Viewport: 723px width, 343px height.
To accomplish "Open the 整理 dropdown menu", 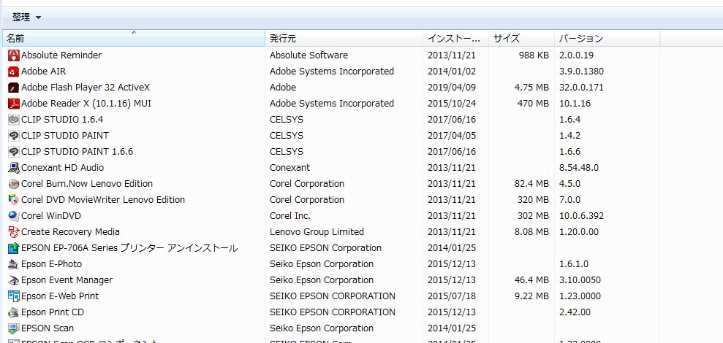I will (26, 18).
